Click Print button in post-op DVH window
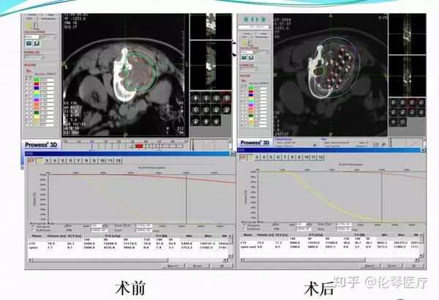This screenshot has height=300, width=439. click(x=392, y=266)
